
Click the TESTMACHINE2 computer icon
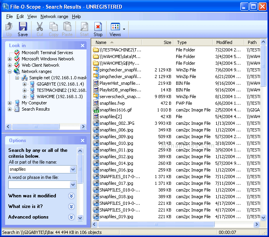[32, 90]
